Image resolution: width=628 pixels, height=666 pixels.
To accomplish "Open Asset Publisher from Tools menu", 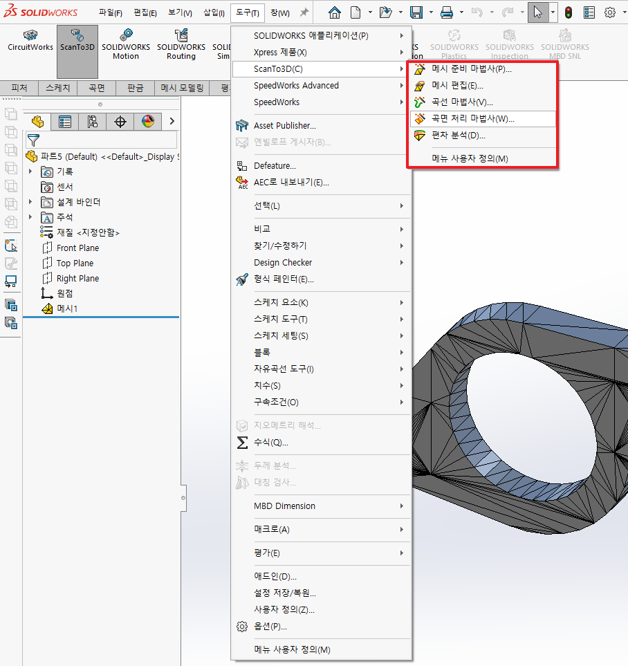I will [x=321, y=126].
